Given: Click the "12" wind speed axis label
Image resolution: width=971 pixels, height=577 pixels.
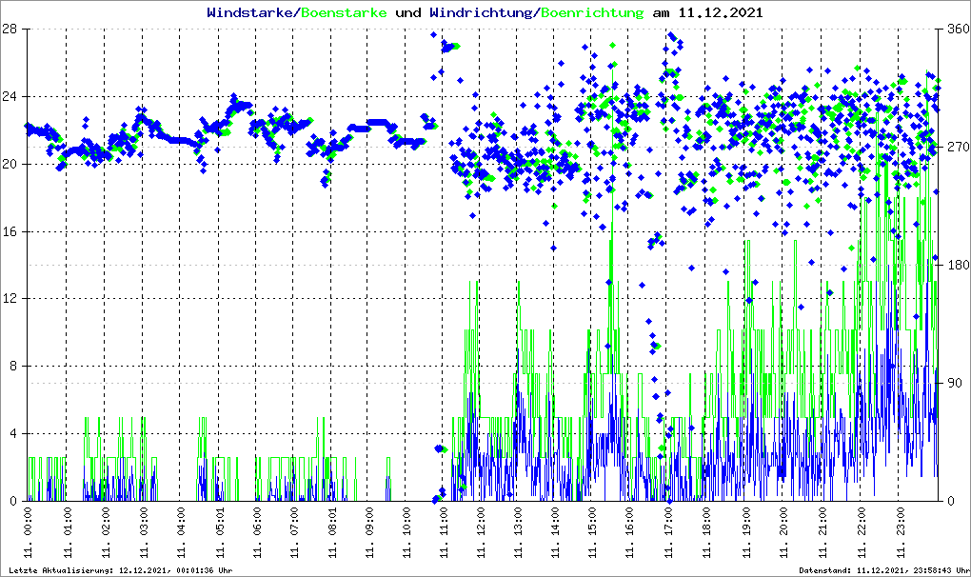Looking at the screenshot, I should pyautogui.click(x=11, y=299).
